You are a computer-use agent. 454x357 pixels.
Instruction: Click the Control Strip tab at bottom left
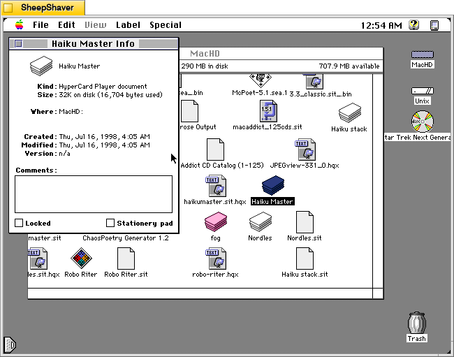tap(10, 345)
